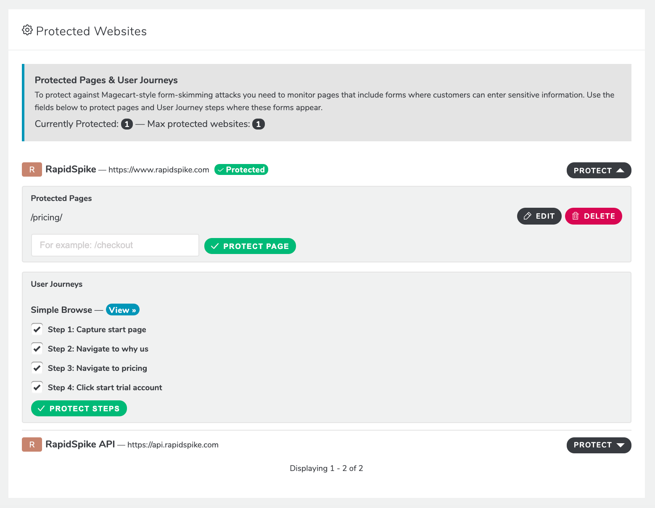Click the checkmark icon on Protect Steps

click(x=41, y=408)
